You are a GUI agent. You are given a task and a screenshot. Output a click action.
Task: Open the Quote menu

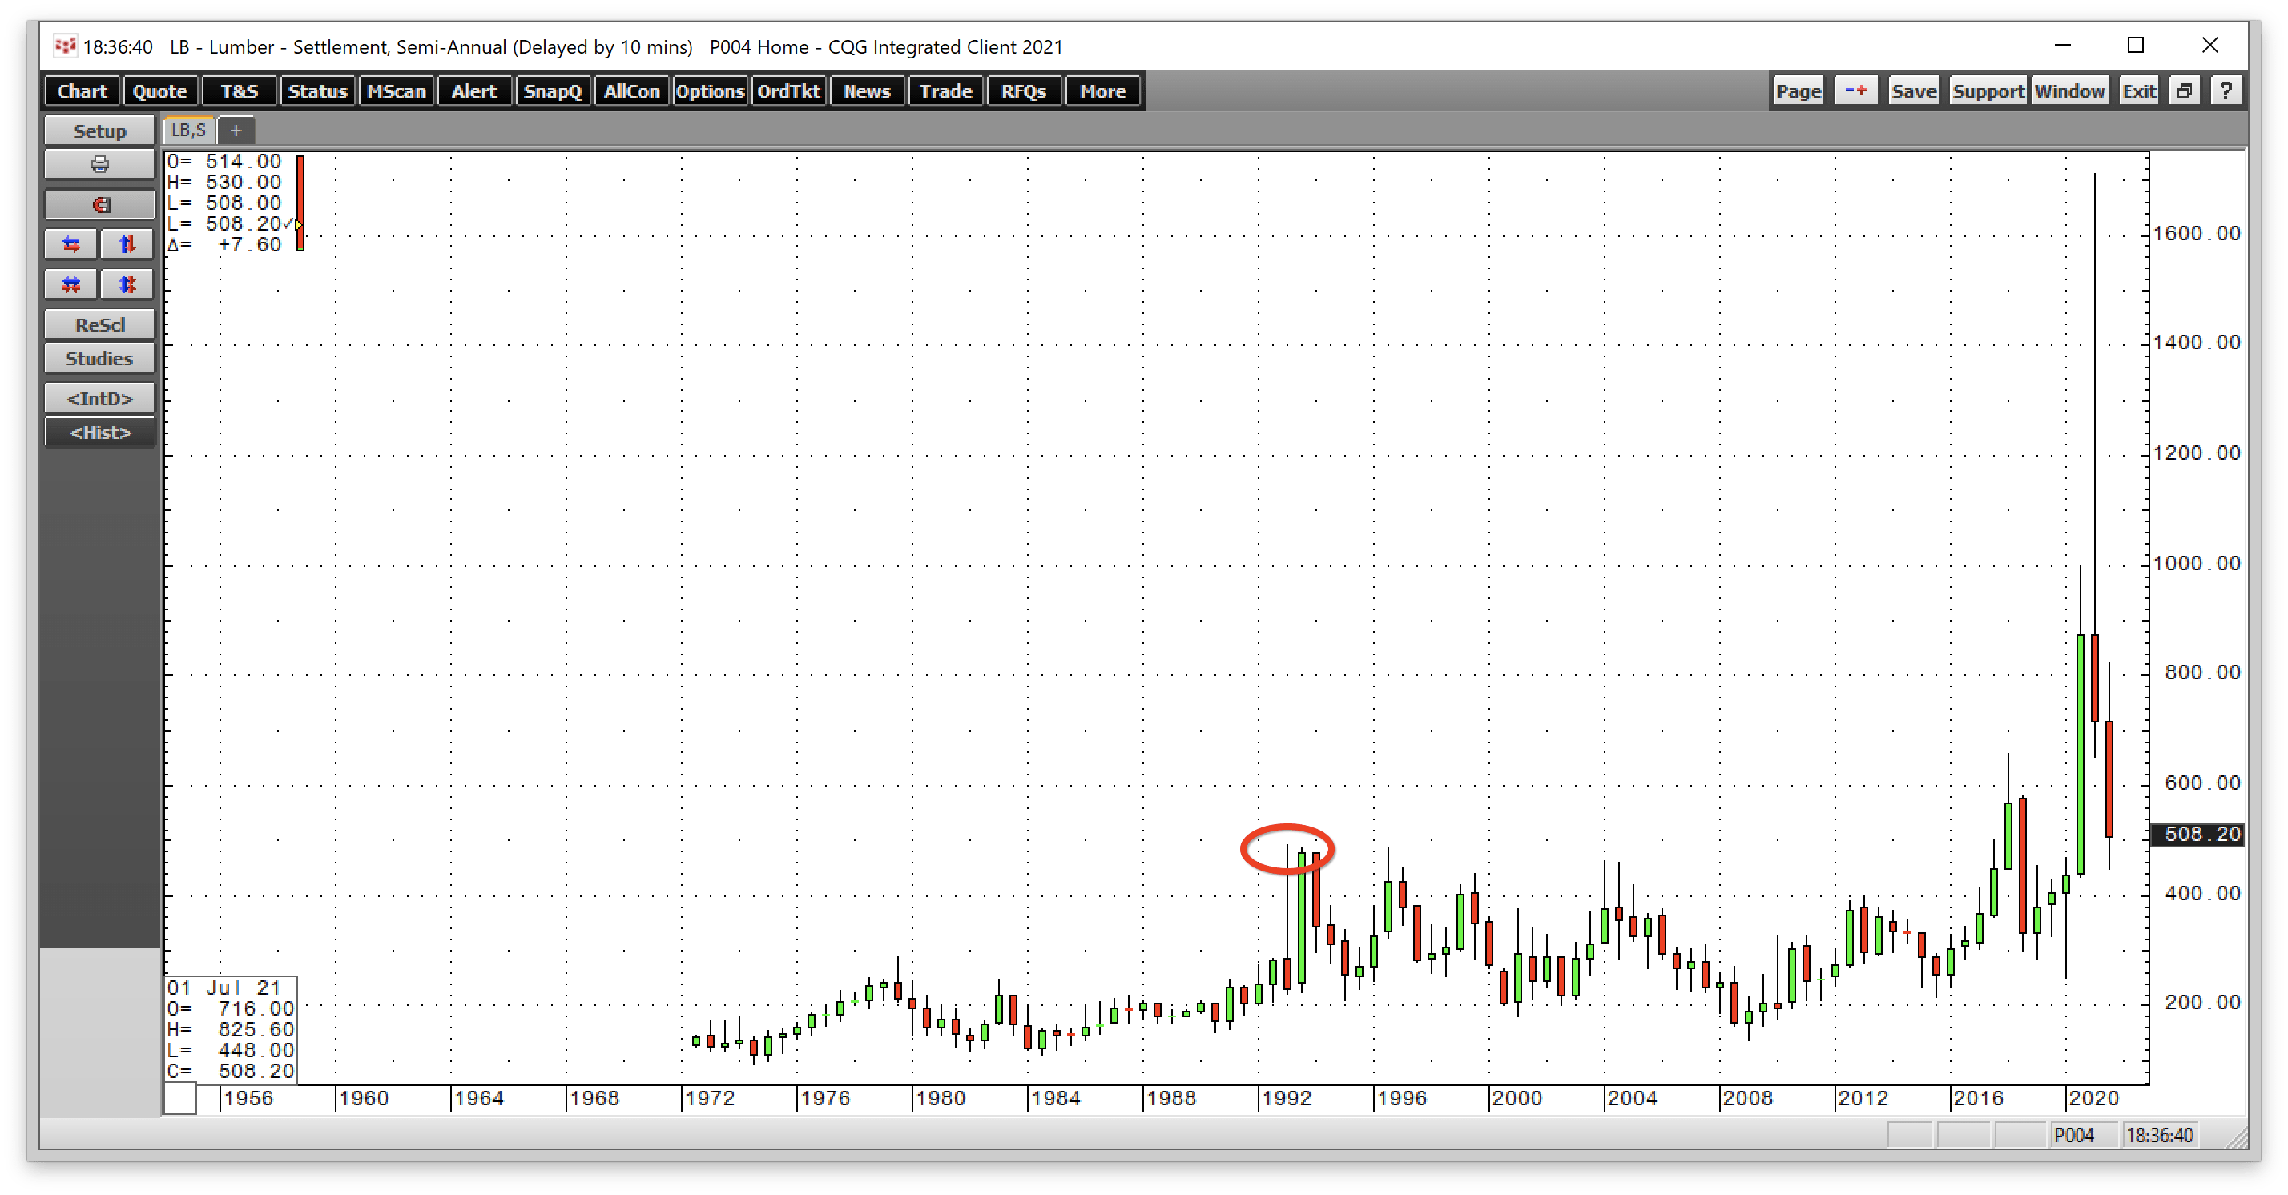point(160,91)
